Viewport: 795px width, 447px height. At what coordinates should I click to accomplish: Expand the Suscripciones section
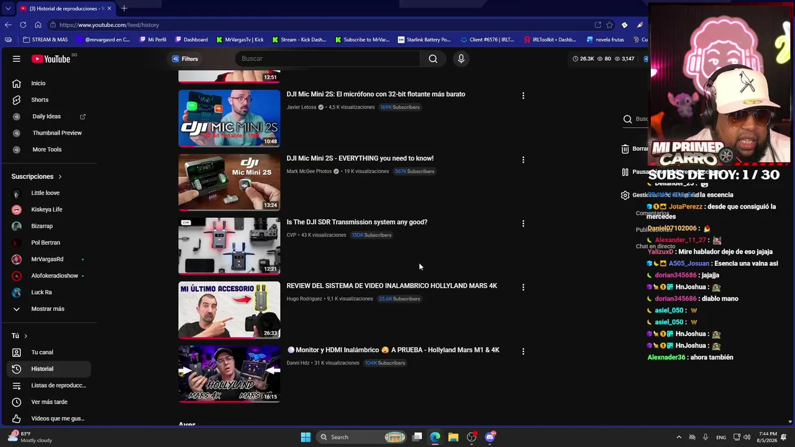[x=37, y=176]
